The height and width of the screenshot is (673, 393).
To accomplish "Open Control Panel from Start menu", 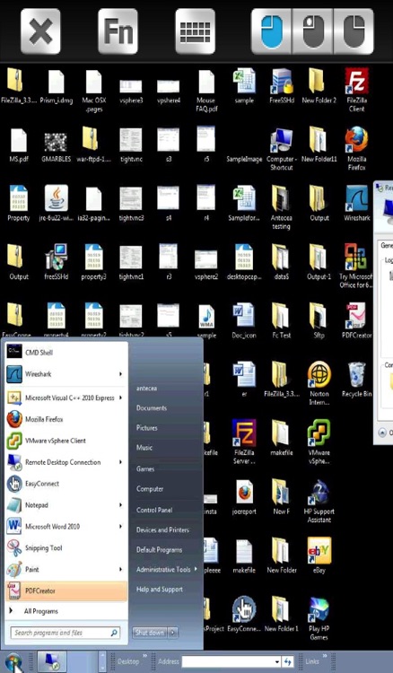I will (154, 511).
